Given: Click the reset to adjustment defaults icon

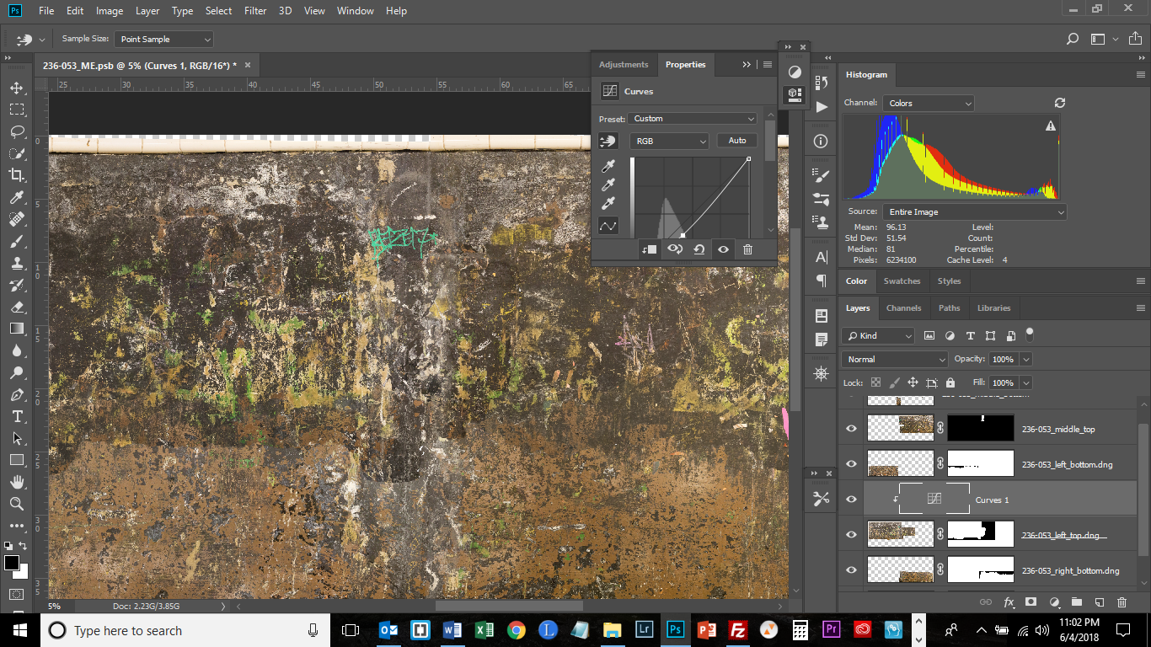Looking at the screenshot, I should [699, 249].
